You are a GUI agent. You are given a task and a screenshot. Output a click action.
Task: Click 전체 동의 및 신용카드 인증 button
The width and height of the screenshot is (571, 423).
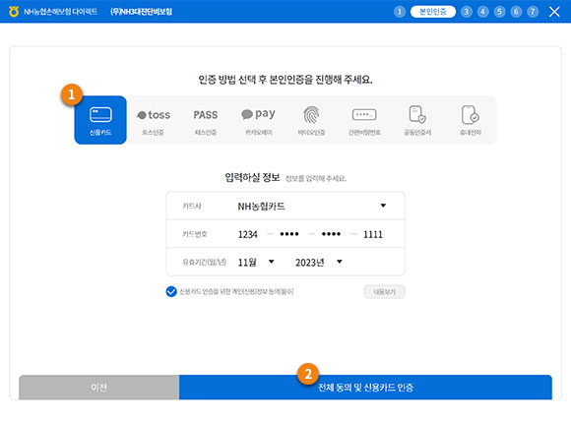[365, 387]
